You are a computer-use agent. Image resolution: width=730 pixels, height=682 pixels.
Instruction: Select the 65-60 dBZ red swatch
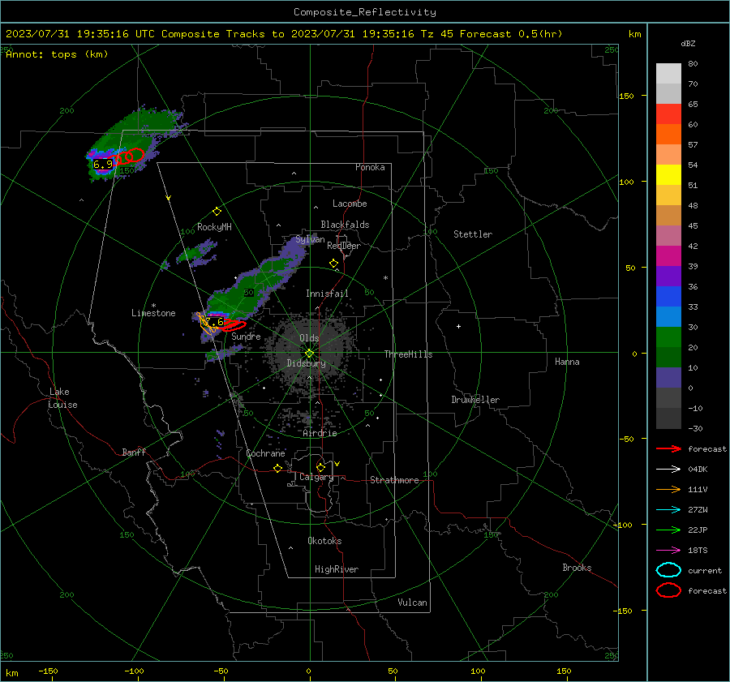tap(668, 114)
